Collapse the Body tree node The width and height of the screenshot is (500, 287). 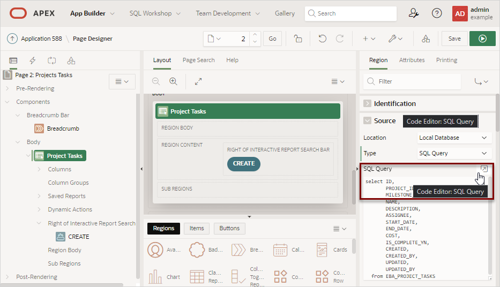point(18,142)
